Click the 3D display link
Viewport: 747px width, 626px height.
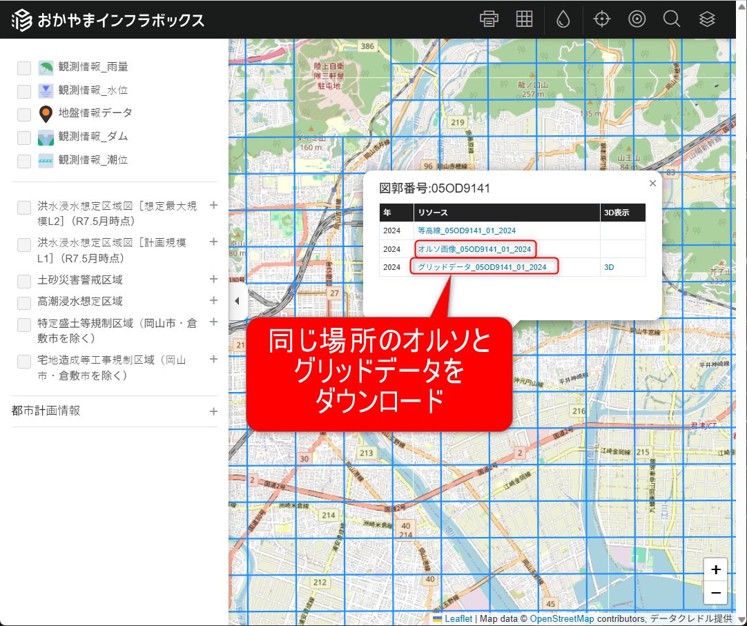(x=610, y=267)
